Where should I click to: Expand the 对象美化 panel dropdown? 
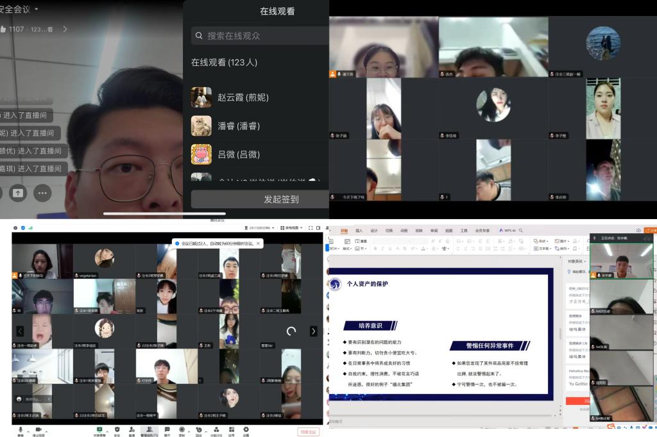[x=577, y=261]
